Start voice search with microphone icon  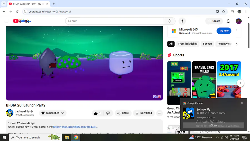(x=182, y=21)
